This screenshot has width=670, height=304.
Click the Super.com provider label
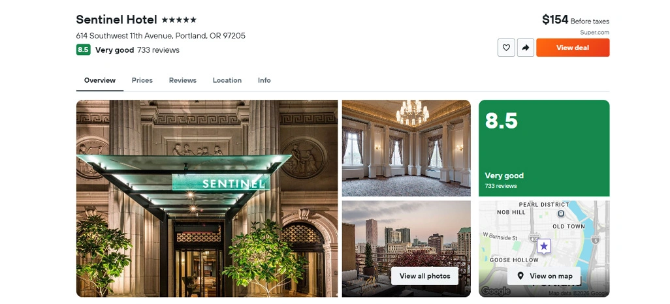594,33
